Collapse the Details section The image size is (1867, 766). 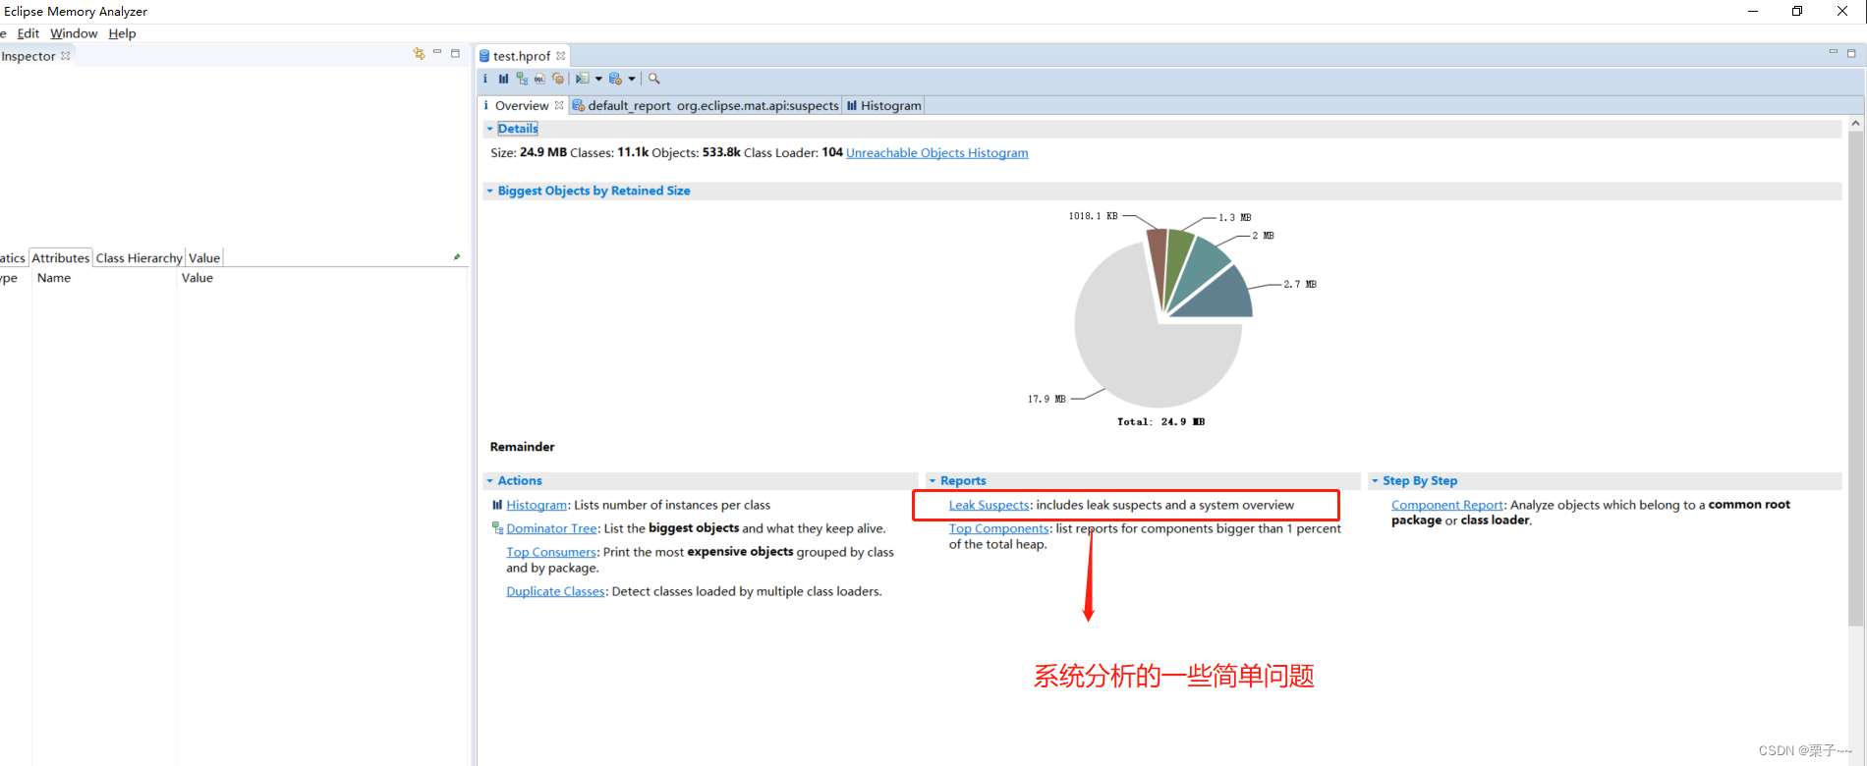489,129
